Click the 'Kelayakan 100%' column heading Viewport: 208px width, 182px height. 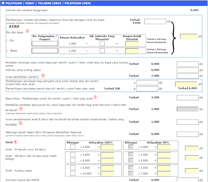(x=101, y=143)
